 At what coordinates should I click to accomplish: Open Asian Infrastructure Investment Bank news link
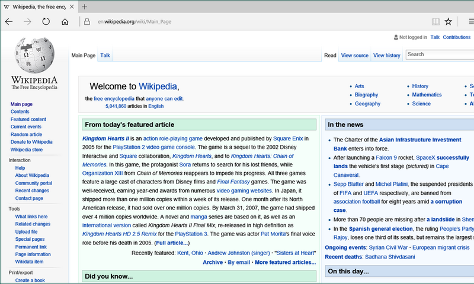point(397,144)
